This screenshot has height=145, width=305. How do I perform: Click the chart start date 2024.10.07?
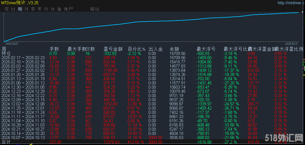(11, 44)
